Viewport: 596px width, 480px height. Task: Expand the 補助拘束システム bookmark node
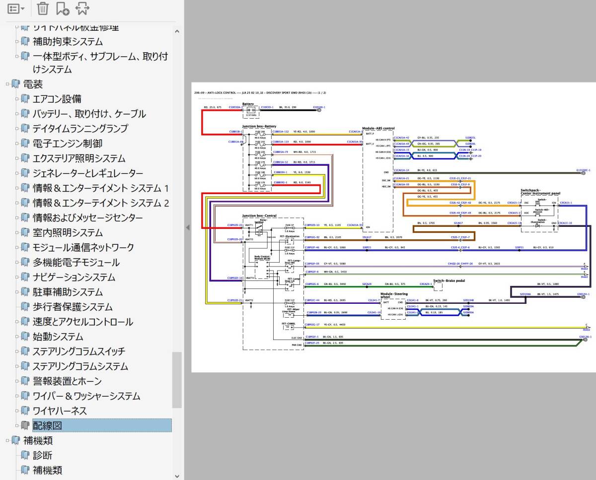pos(16,42)
